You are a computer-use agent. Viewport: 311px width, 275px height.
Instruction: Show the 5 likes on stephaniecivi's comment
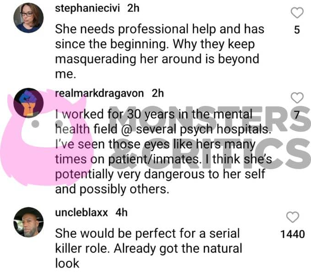point(297,30)
